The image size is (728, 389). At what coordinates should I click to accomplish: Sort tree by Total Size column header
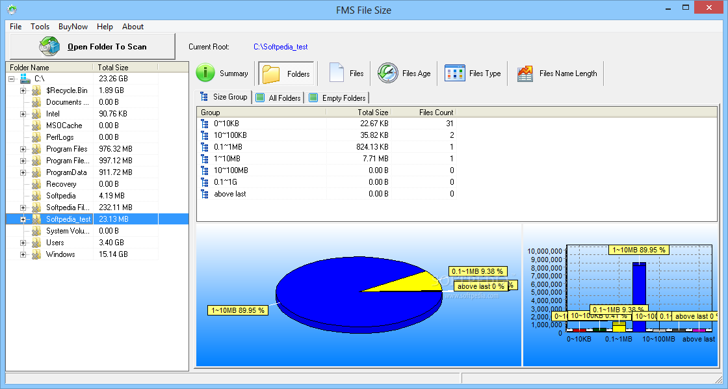(125, 68)
